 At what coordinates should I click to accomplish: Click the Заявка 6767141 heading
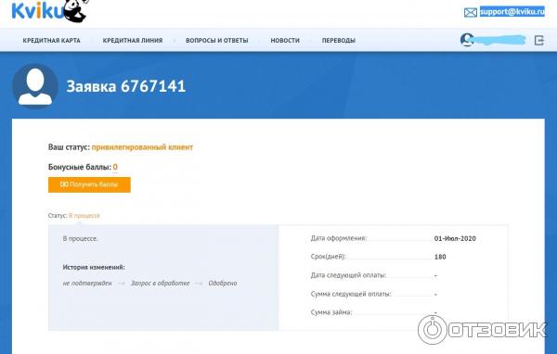[x=126, y=86]
